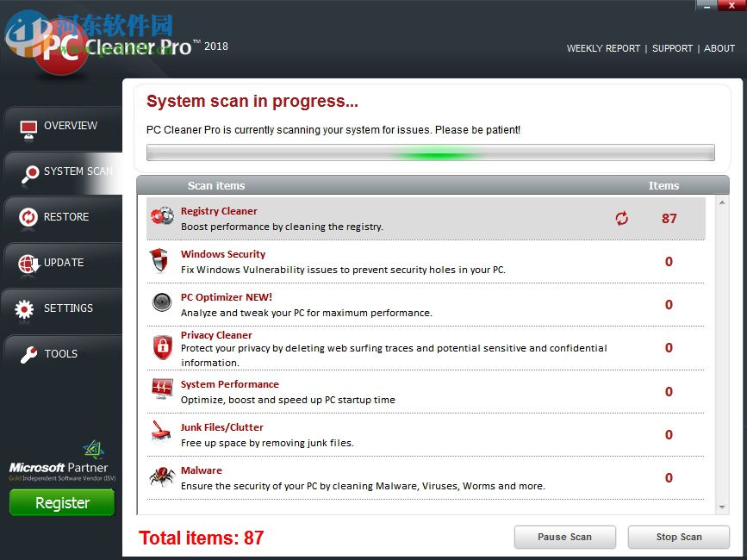Click the Privacy Cleaner red lock icon
This screenshot has height=560, width=747.
pyautogui.click(x=162, y=346)
